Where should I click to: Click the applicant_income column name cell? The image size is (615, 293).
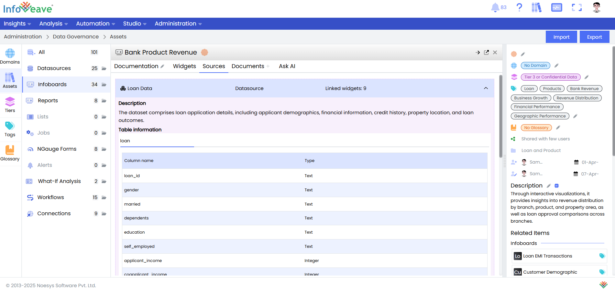(x=143, y=261)
